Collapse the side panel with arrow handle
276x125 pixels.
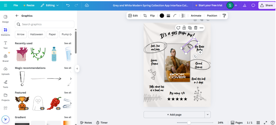click(x=77, y=69)
